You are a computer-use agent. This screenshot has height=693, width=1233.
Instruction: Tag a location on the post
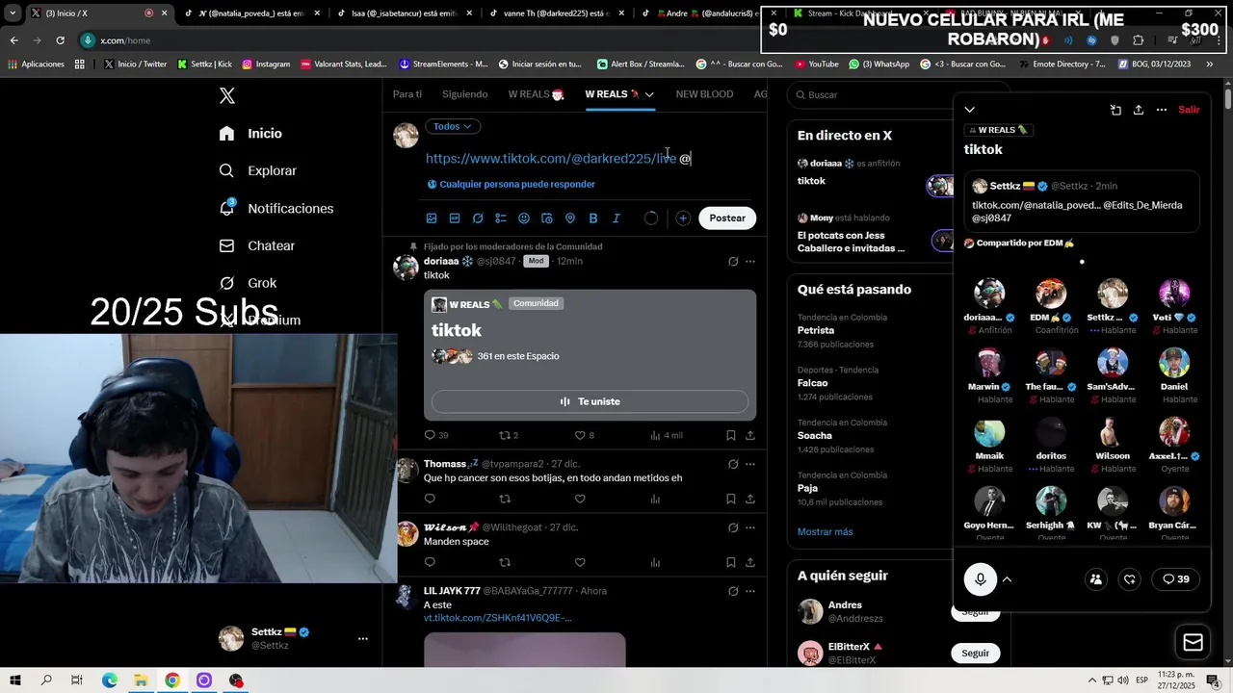point(570,218)
